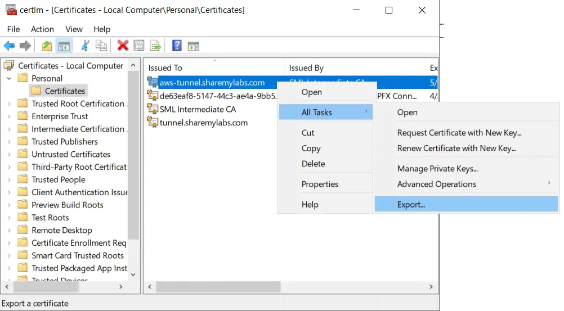Viewport: 564px width, 311px height.
Task: Click the Export List toolbar icon
Action: (x=155, y=46)
